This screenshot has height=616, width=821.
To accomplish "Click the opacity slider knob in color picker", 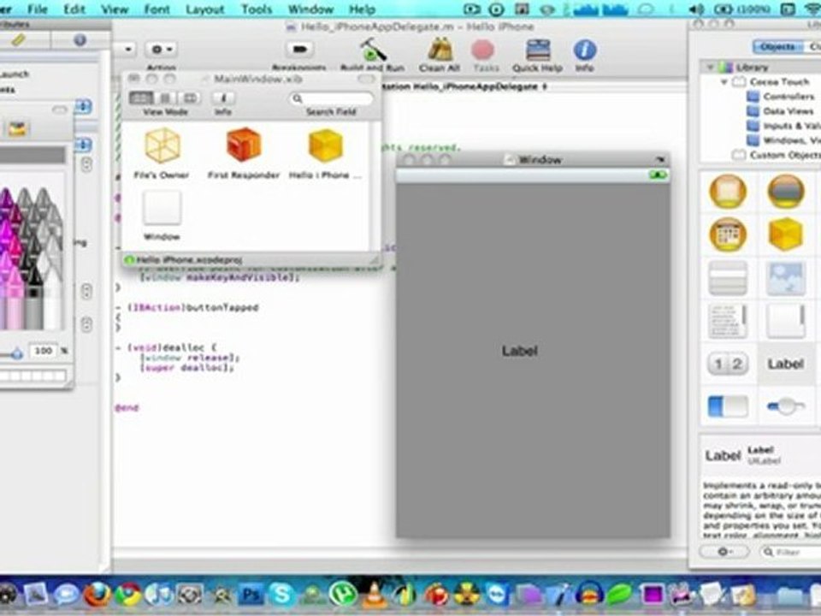I will pyautogui.click(x=17, y=354).
